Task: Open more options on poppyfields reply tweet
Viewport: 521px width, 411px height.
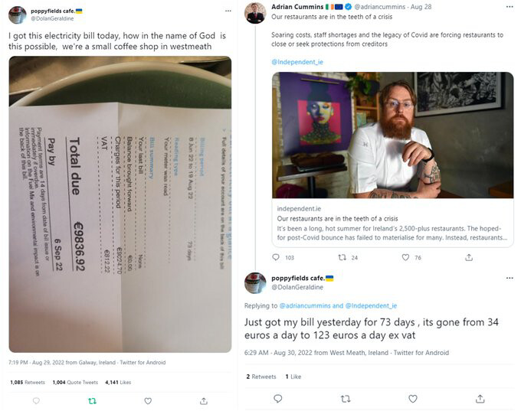Action: [x=510, y=278]
